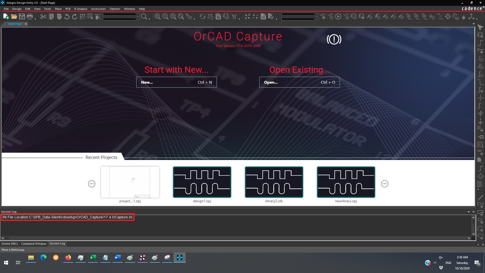Open the project_-1.opj recent project
Screen dimensions: 485x273
(x=130, y=182)
